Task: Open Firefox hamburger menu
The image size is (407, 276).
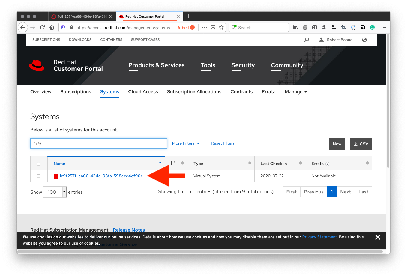Action: point(384,27)
